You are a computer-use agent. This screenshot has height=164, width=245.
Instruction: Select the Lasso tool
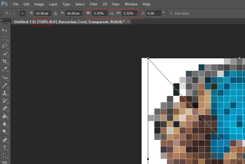(x=5, y=46)
